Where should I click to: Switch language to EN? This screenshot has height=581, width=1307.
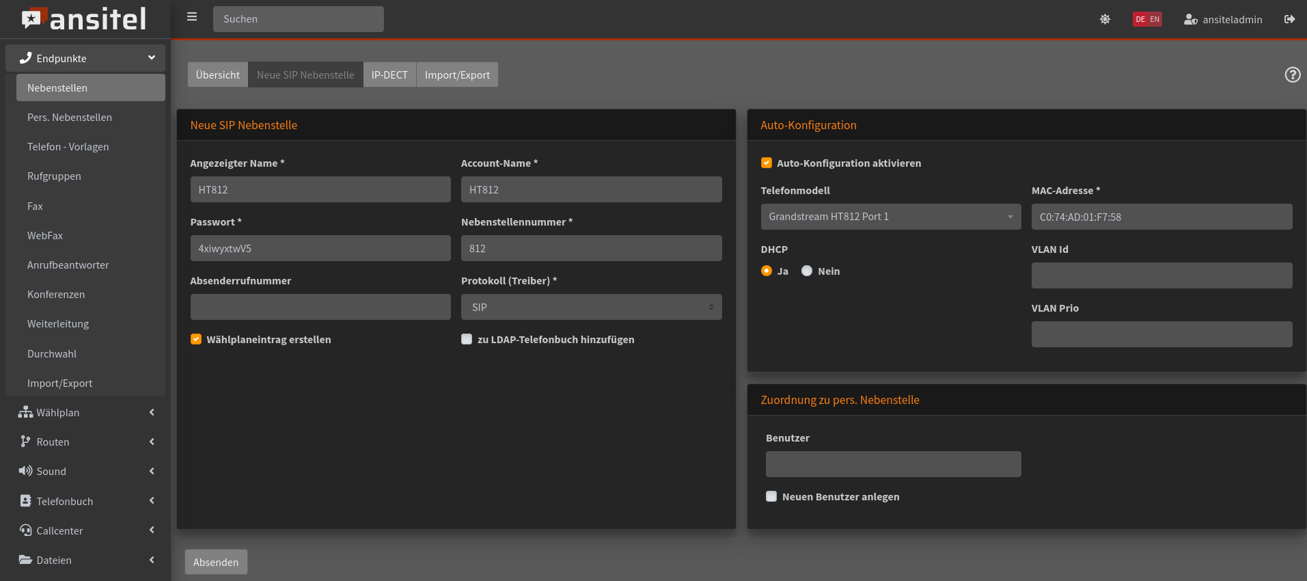1155,19
